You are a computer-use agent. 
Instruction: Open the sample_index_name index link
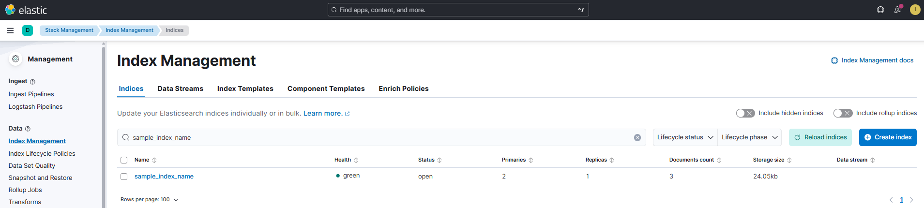click(x=164, y=177)
